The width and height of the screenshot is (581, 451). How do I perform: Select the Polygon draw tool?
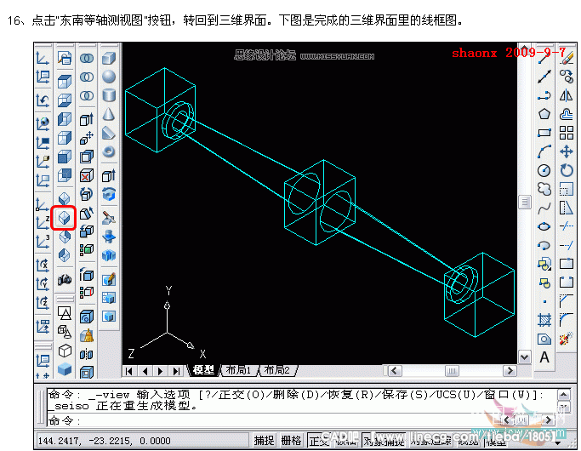(544, 114)
